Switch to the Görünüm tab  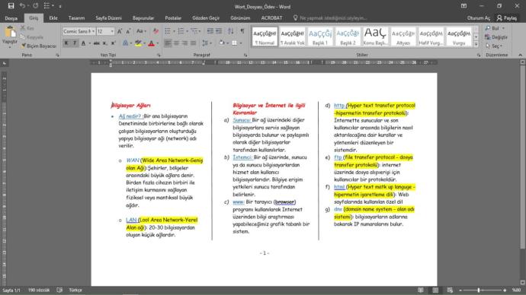pyautogui.click(x=240, y=18)
